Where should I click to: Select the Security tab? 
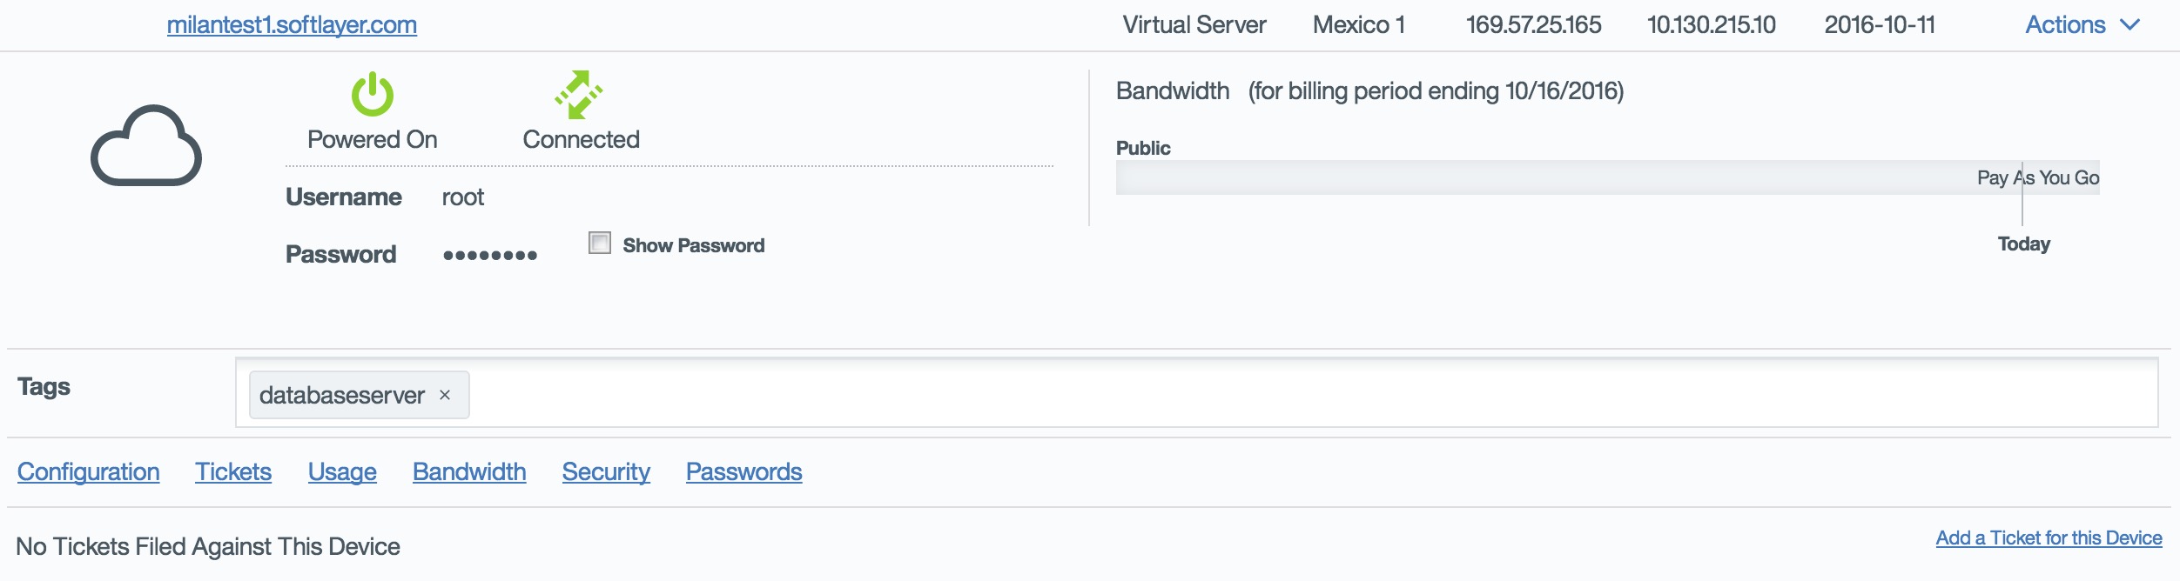click(x=606, y=471)
